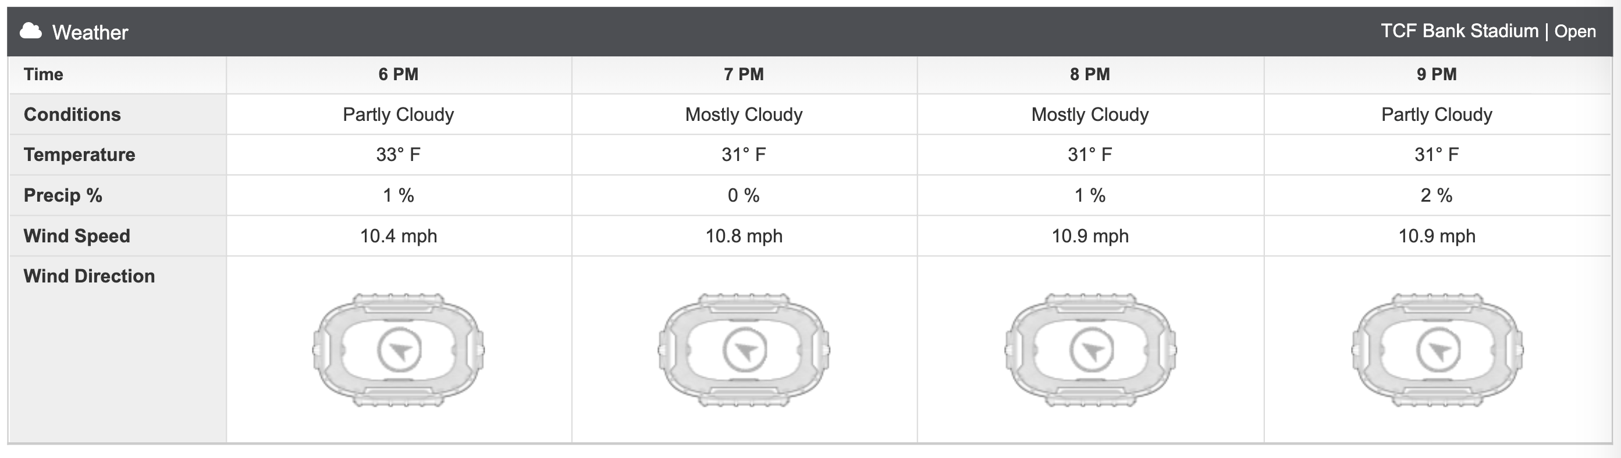Select the 9 PM column header

[1437, 74]
